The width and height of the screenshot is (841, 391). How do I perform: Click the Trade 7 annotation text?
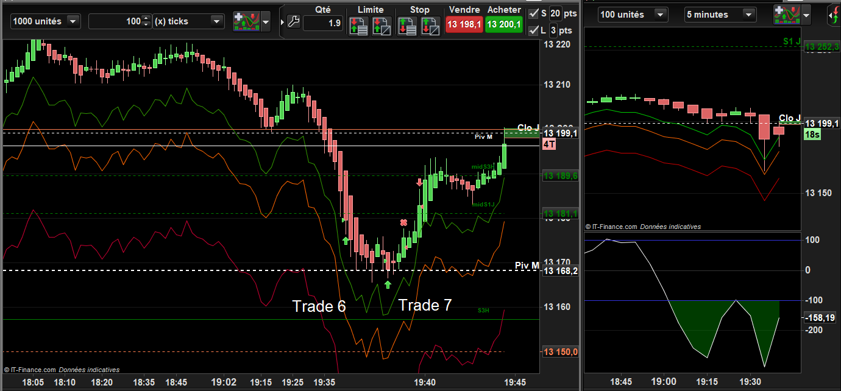click(x=425, y=305)
